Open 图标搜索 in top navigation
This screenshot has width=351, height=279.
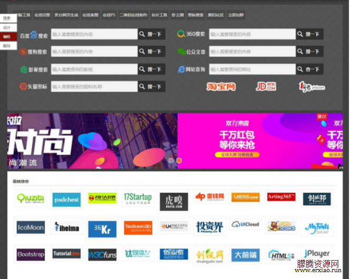click(x=196, y=15)
